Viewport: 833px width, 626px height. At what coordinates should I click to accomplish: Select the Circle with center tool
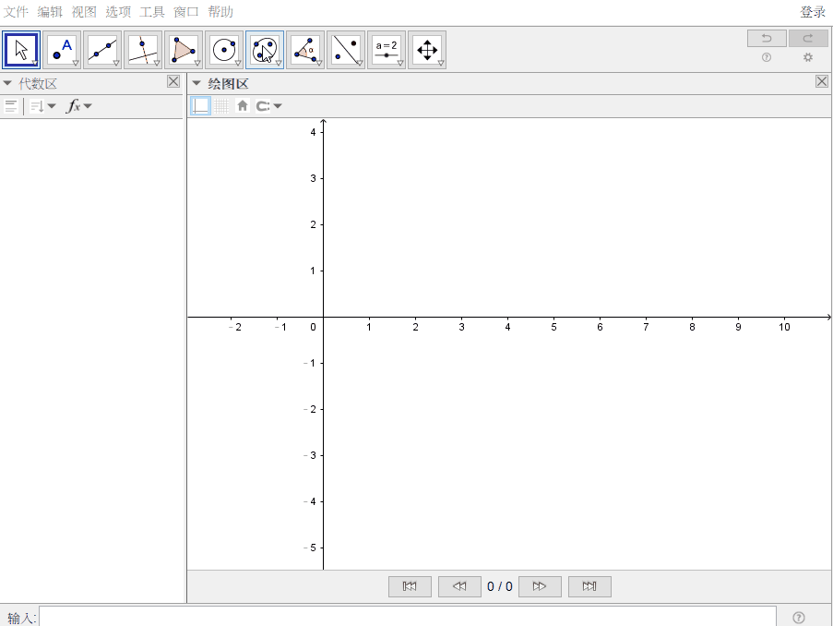point(224,50)
